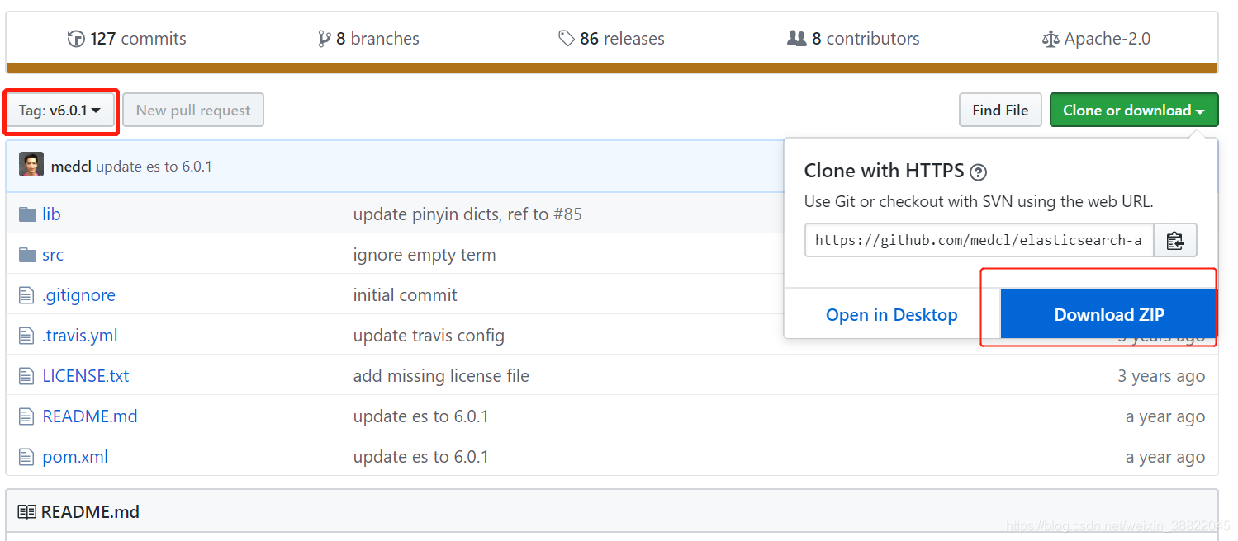Click Open in Desktop link
Image resolution: width=1238 pixels, height=541 pixels.
892,314
